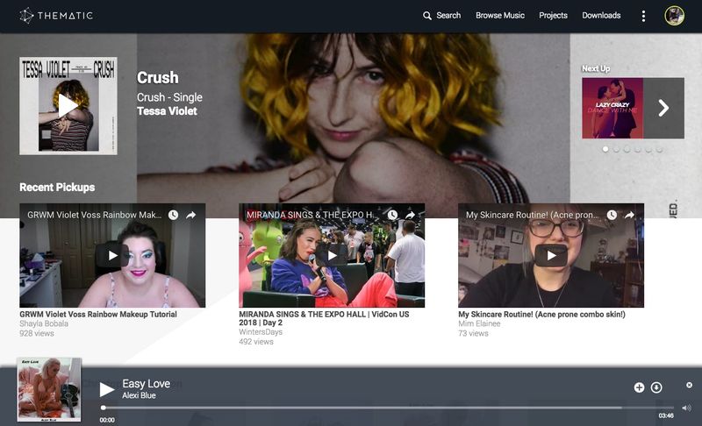This screenshot has height=426, width=702.
Task: Open My Skincare Routine title below video
Action: (541, 315)
